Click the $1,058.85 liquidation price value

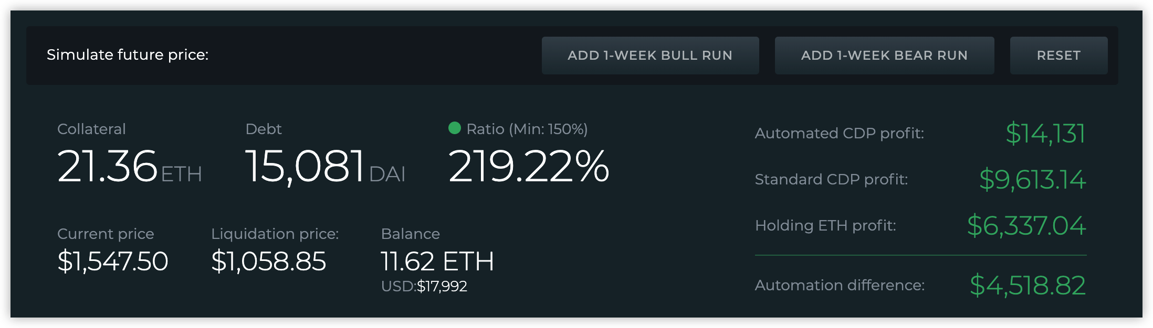click(268, 261)
